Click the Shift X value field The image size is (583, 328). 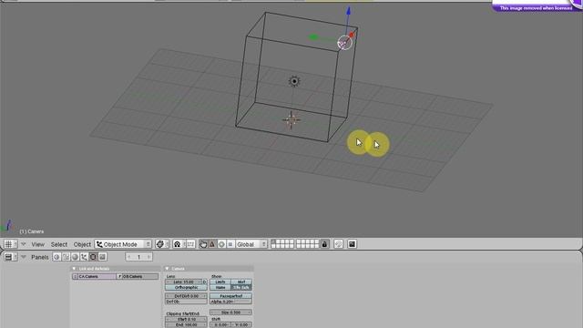point(220,324)
